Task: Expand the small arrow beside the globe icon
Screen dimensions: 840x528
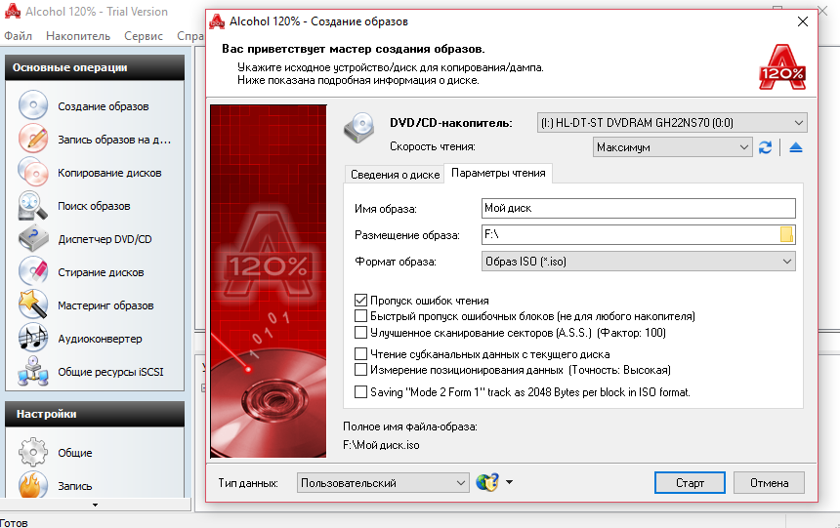Action: point(509,482)
